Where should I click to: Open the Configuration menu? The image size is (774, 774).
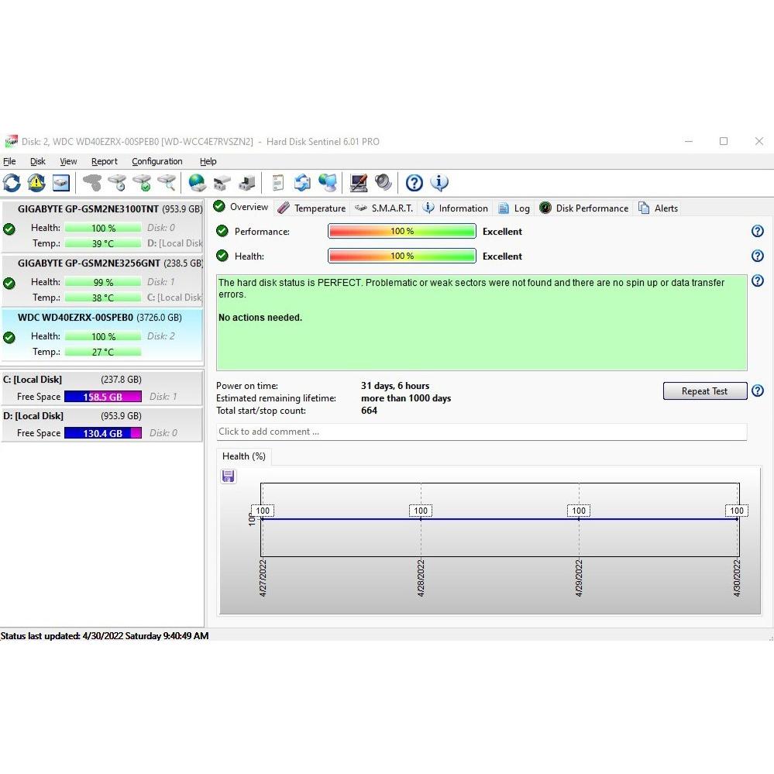pos(157,161)
